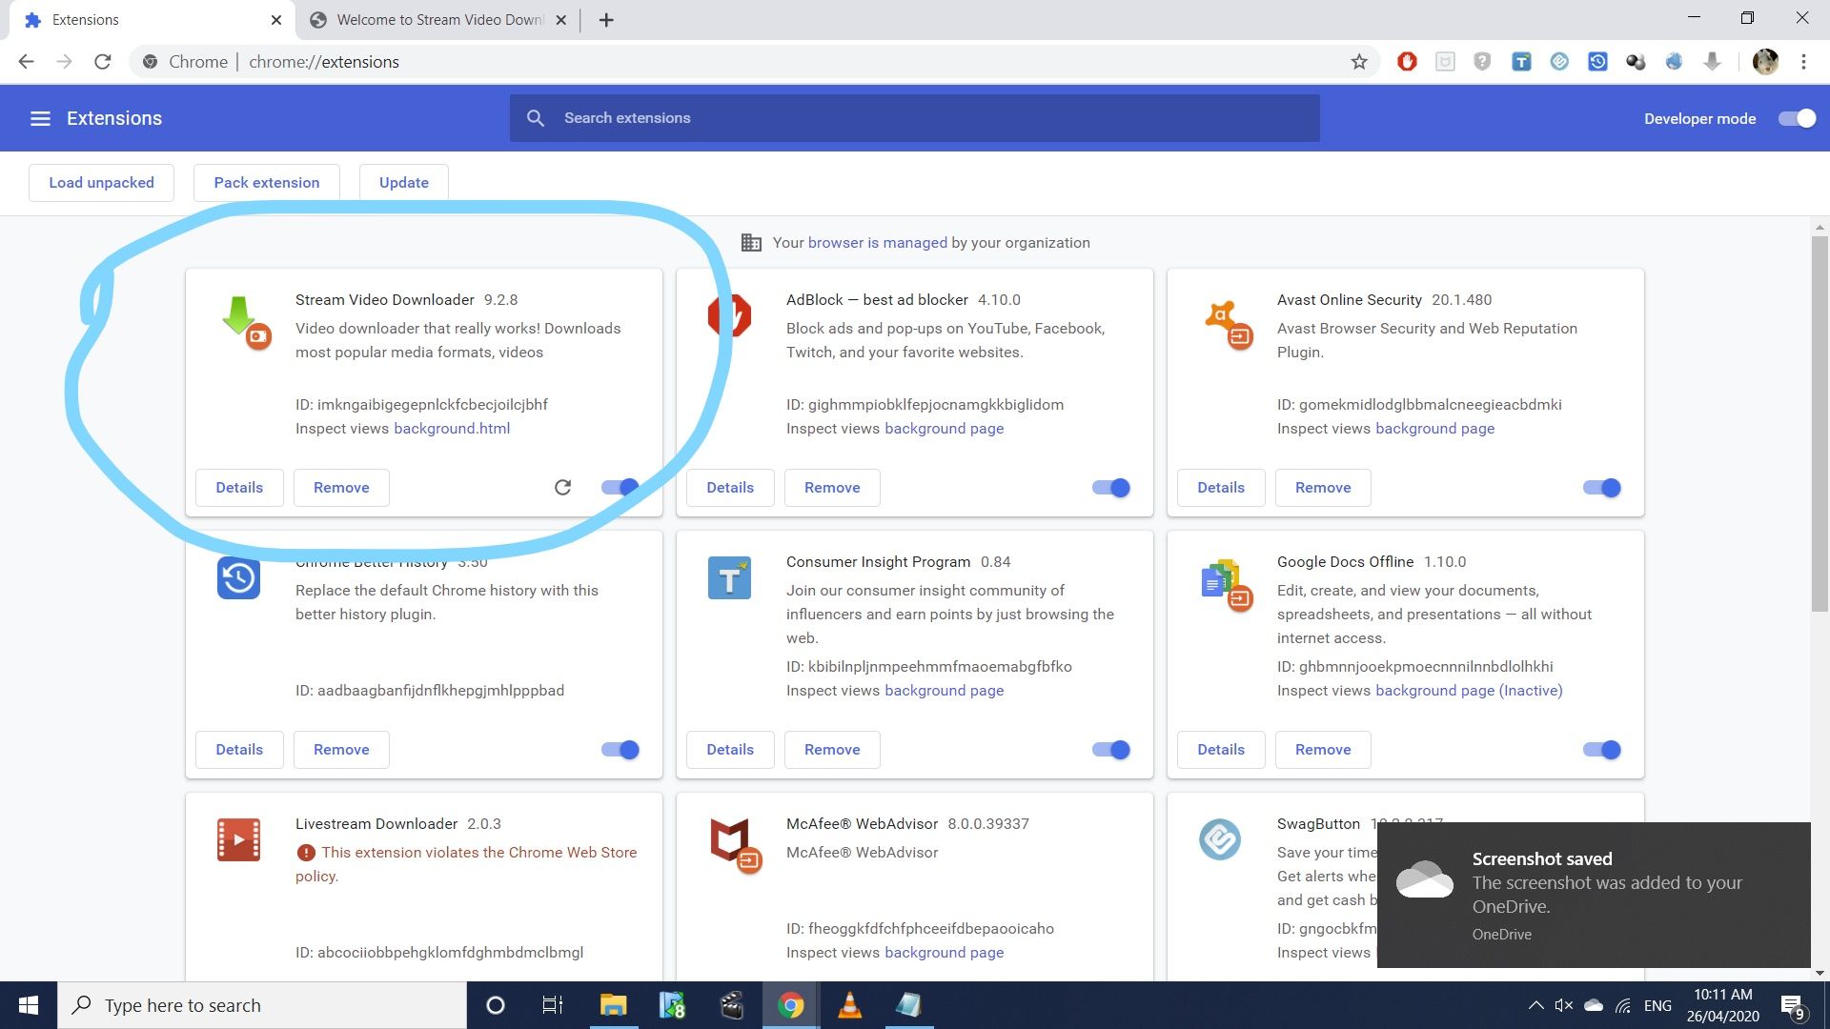Open the Extensions hamburger menu
1830x1029 pixels.
point(40,118)
